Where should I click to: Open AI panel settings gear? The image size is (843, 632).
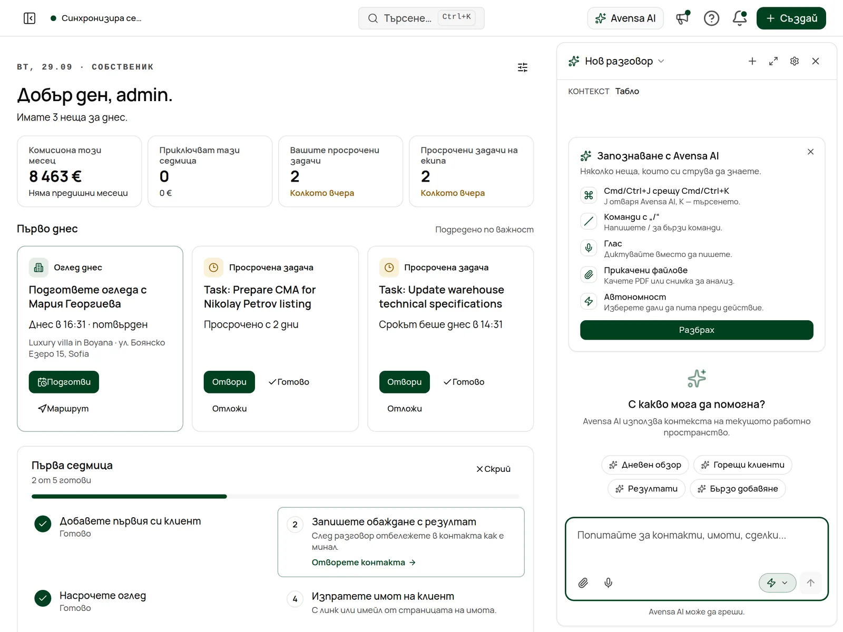click(x=795, y=61)
